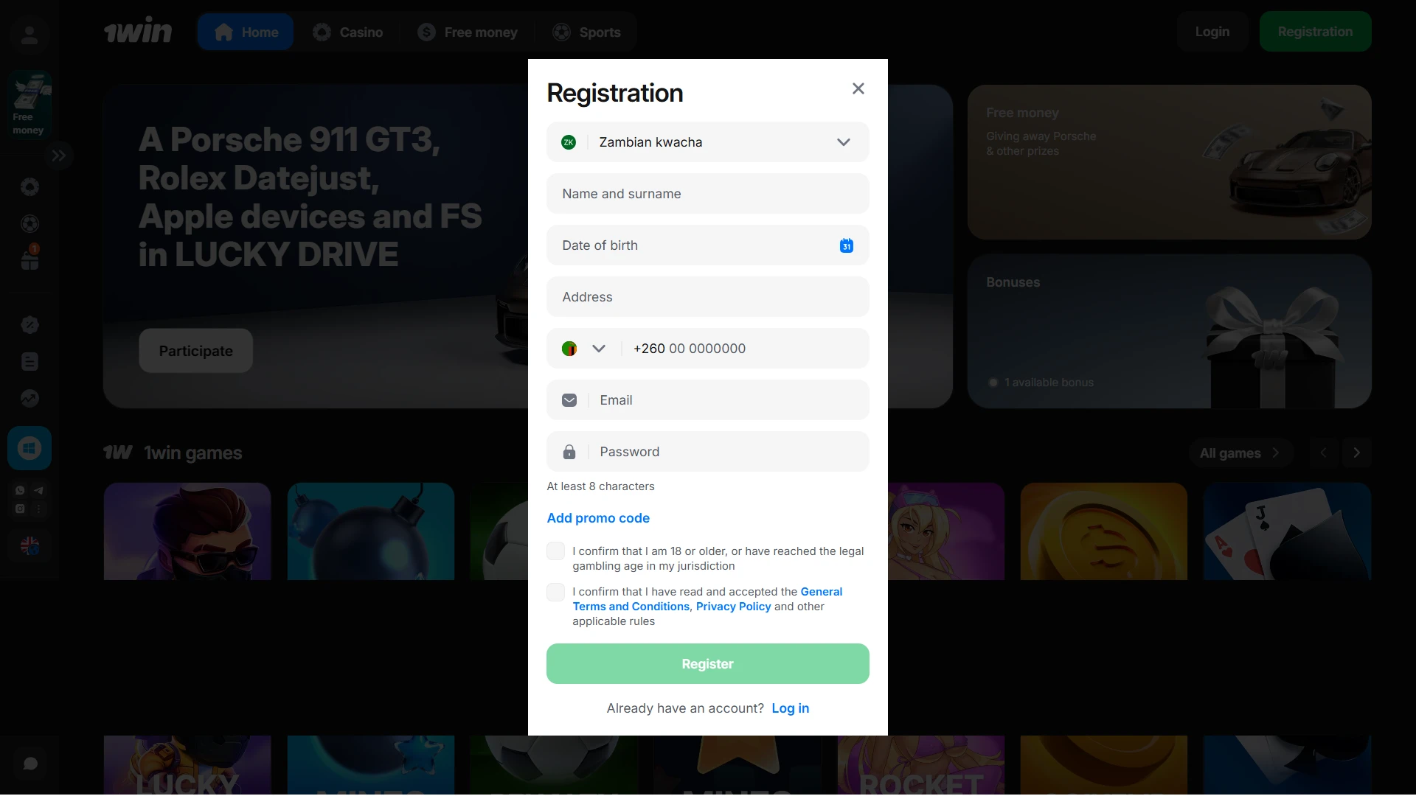
Task: Open the casino chip icon in sidebar
Action: coord(29,186)
